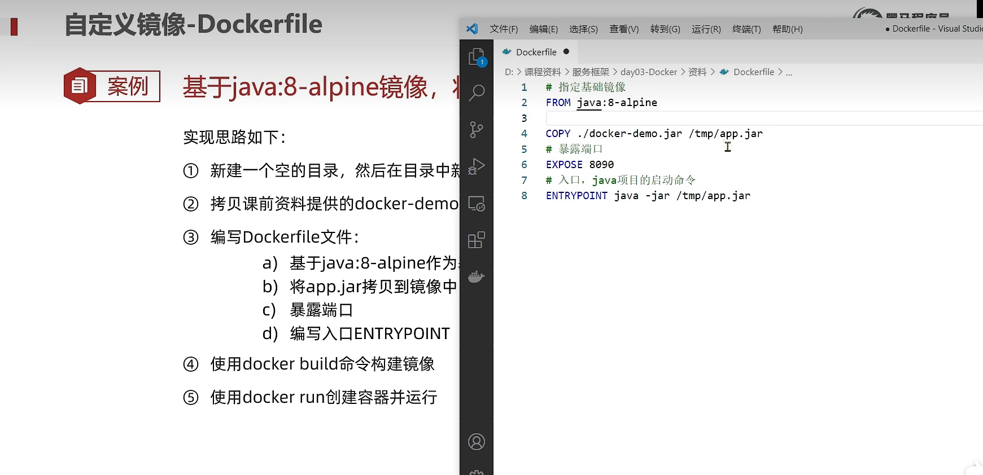Click the ENTRYPOINT keyword on line 8

pyautogui.click(x=576, y=196)
